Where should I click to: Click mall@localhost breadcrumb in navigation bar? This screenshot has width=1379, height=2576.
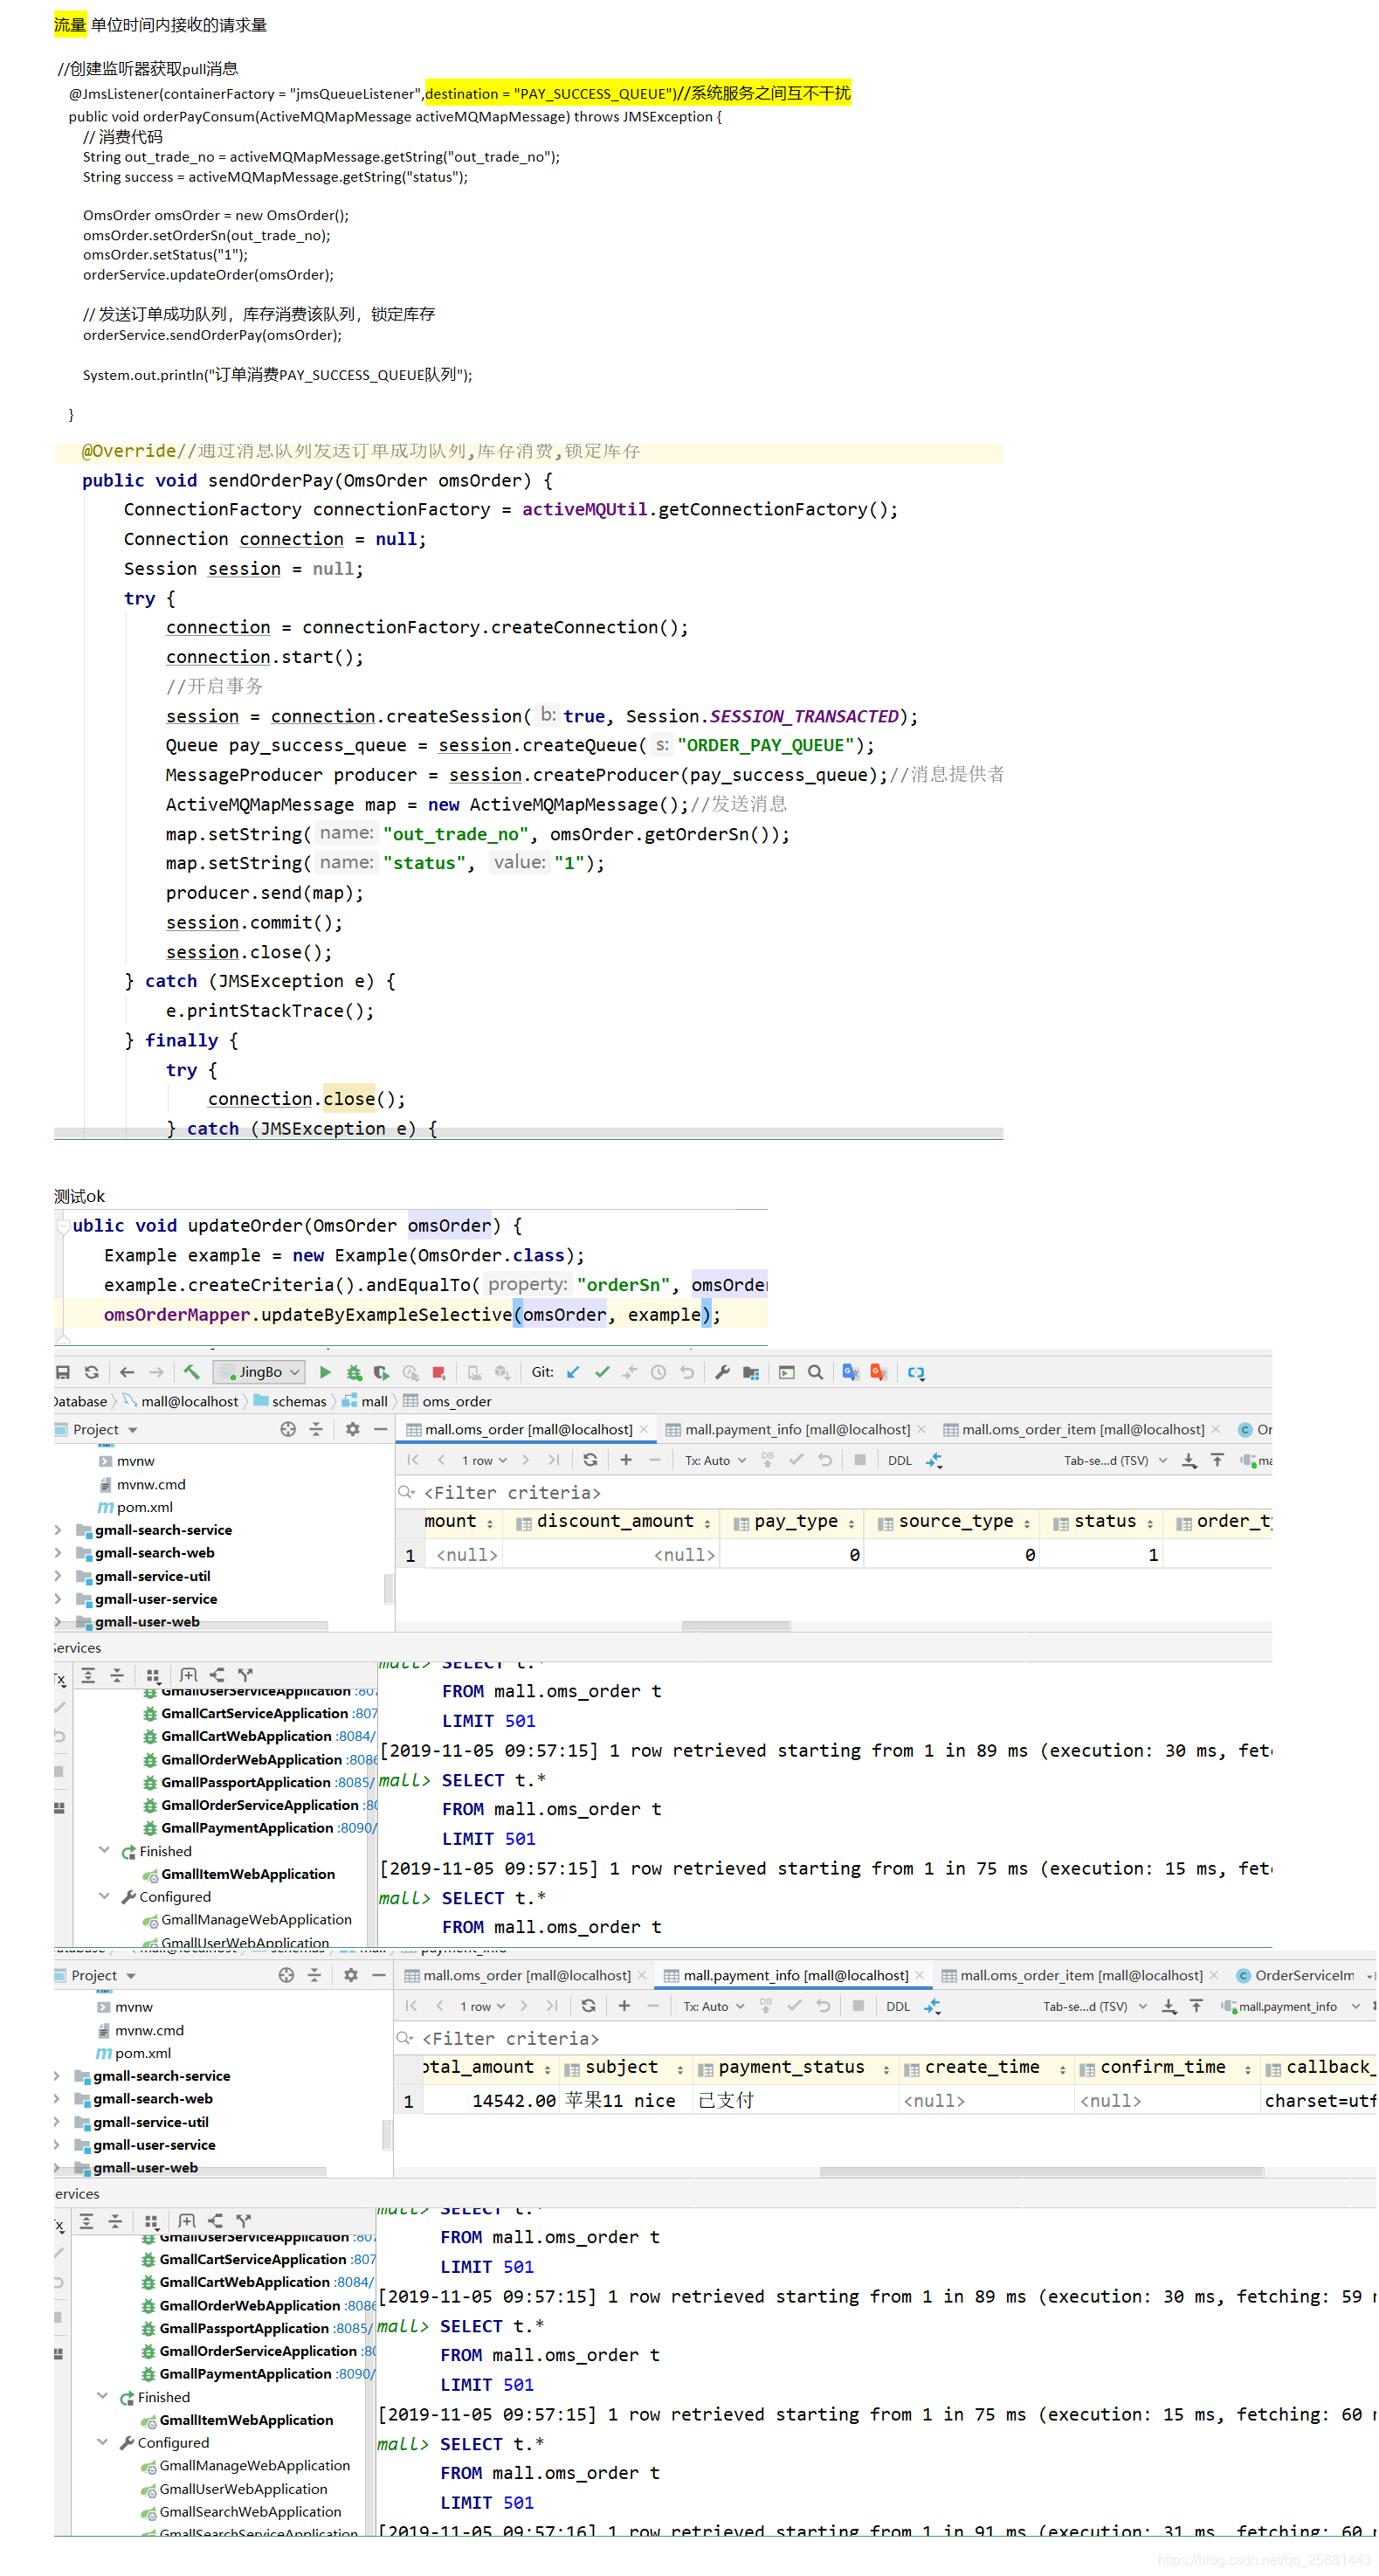[180, 1401]
